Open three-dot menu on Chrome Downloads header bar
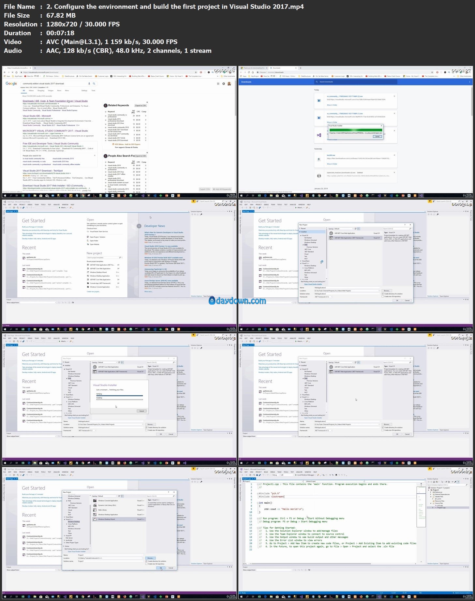 coord(470,82)
